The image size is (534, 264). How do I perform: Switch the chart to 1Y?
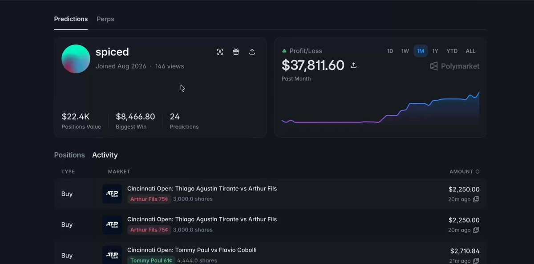pyautogui.click(x=435, y=51)
